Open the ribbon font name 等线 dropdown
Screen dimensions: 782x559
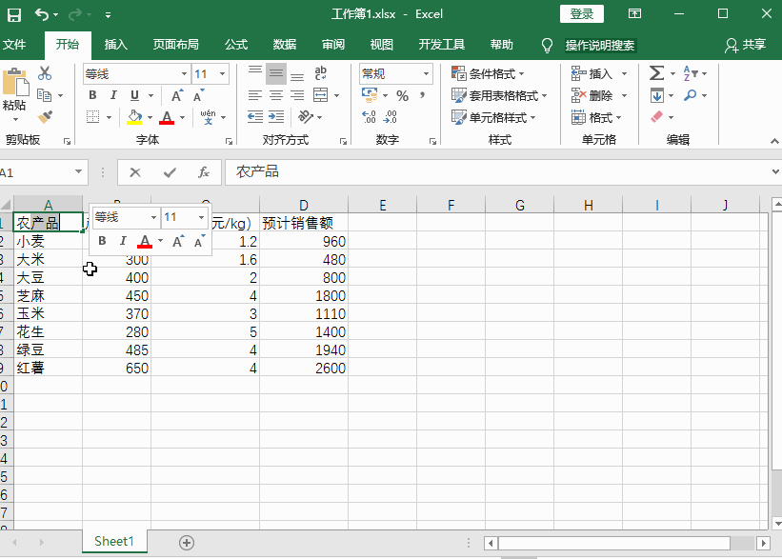click(184, 74)
